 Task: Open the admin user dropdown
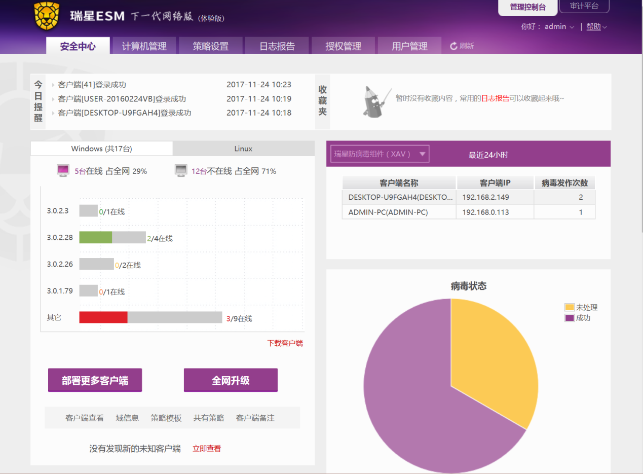(x=559, y=27)
